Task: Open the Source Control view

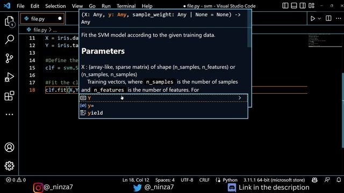Action: point(9,58)
